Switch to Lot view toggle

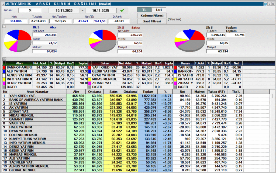click(x=159, y=10)
